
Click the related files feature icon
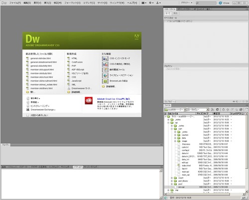coord(105,70)
